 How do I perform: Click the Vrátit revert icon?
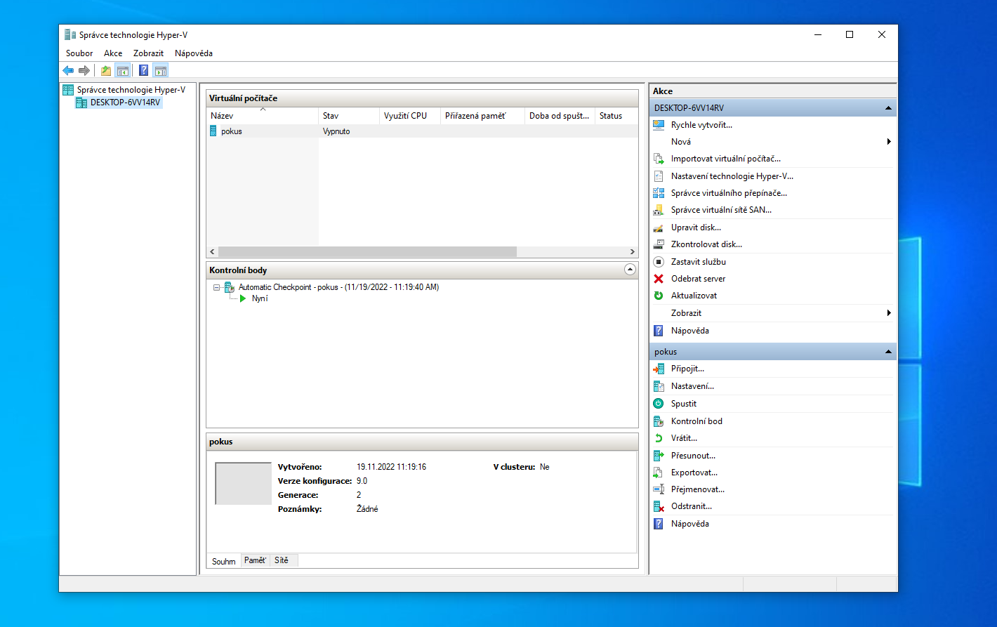click(x=659, y=438)
